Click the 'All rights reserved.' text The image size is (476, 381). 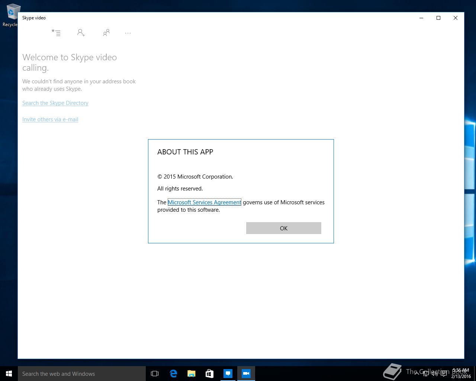[x=180, y=189]
